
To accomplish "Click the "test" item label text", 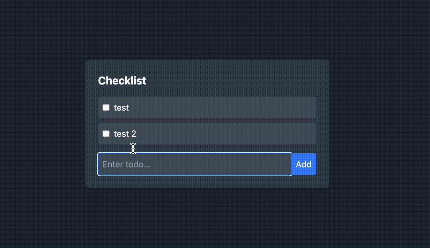I will (x=121, y=108).
